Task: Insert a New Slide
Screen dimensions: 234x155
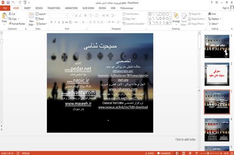Action: [x=31, y=19]
